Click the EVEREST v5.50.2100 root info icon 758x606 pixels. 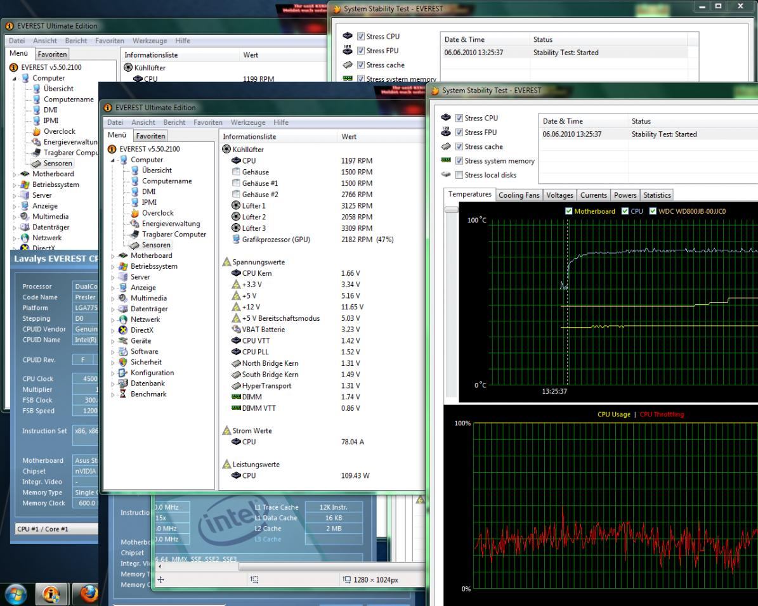coord(112,149)
